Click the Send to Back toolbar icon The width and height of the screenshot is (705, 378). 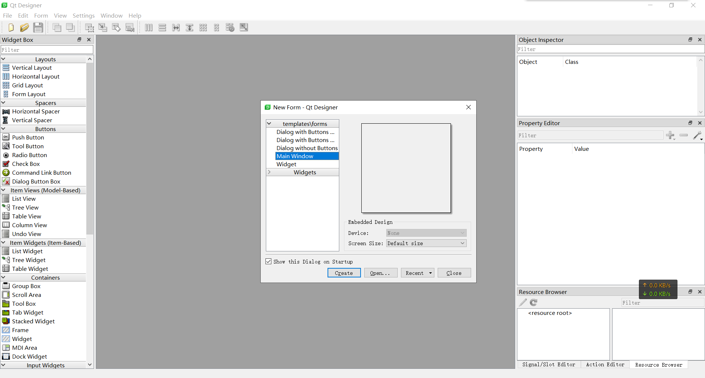57,28
